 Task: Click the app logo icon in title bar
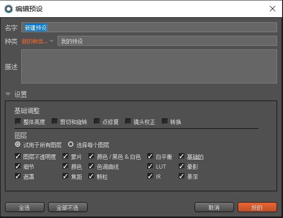9,9
